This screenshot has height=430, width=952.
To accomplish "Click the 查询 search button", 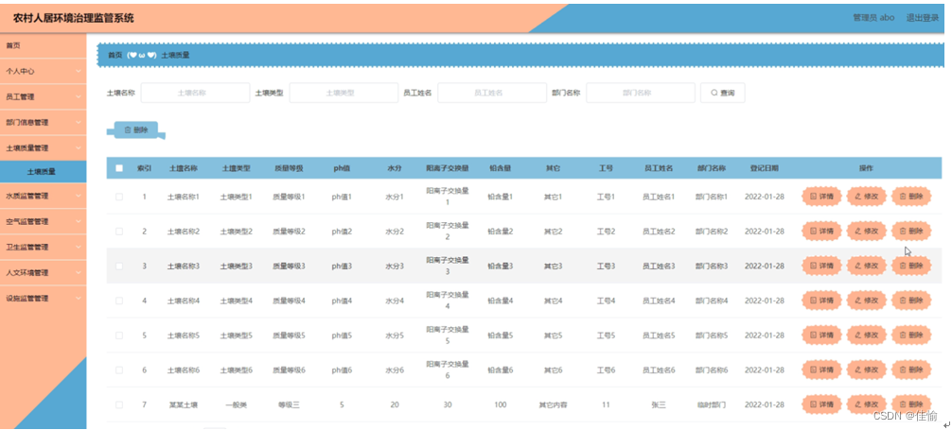I will [722, 93].
